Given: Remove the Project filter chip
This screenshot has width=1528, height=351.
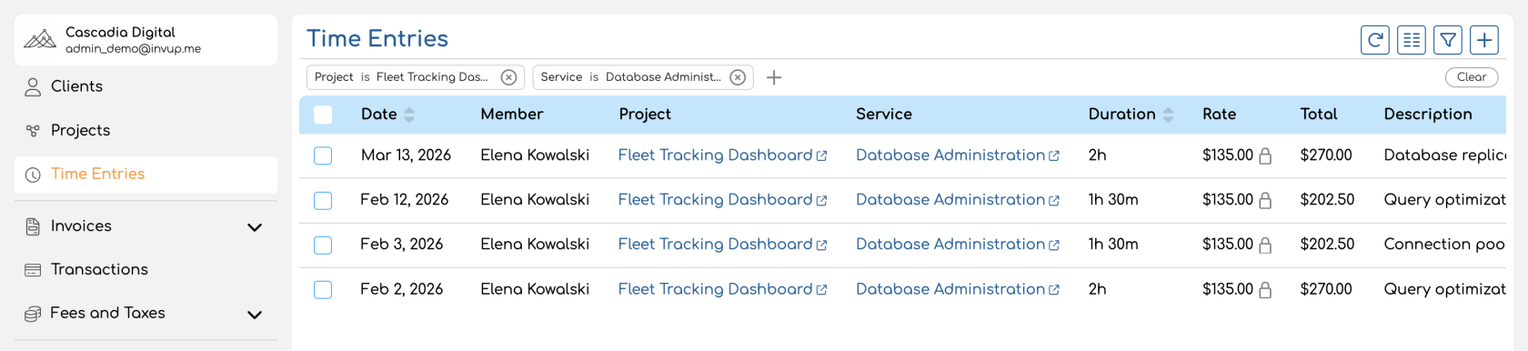Looking at the screenshot, I should point(509,77).
